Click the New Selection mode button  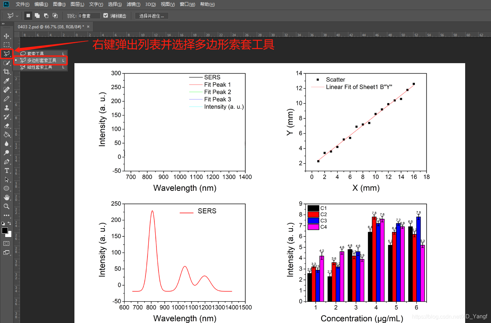tap(28, 16)
